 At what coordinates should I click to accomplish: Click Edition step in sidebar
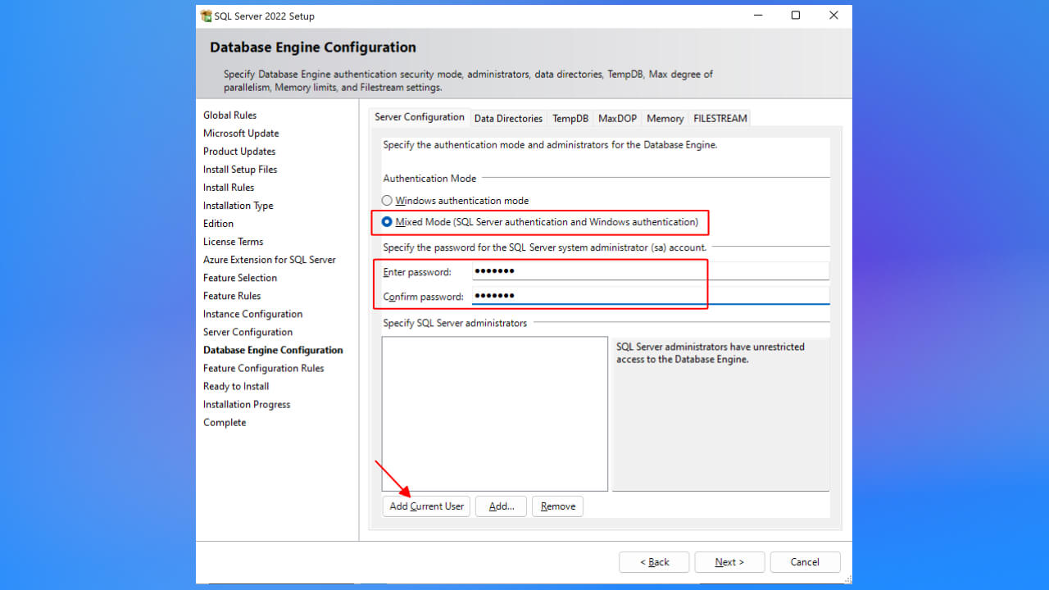coord(219,224)
